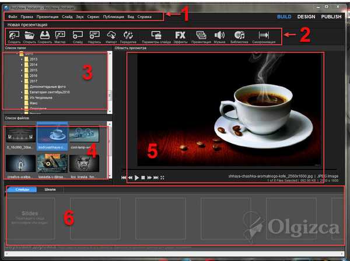Open the Файл menu
The image size is (350, 261).
click(13, 17)
